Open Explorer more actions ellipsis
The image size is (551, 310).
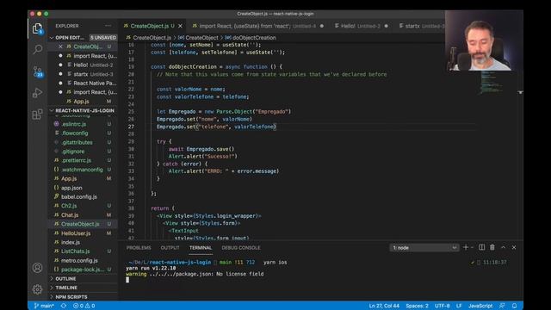[x=108, y=26]
